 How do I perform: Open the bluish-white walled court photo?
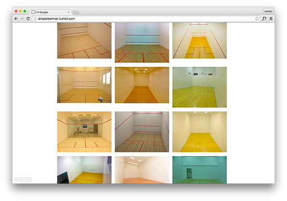[x=142, y=43]
